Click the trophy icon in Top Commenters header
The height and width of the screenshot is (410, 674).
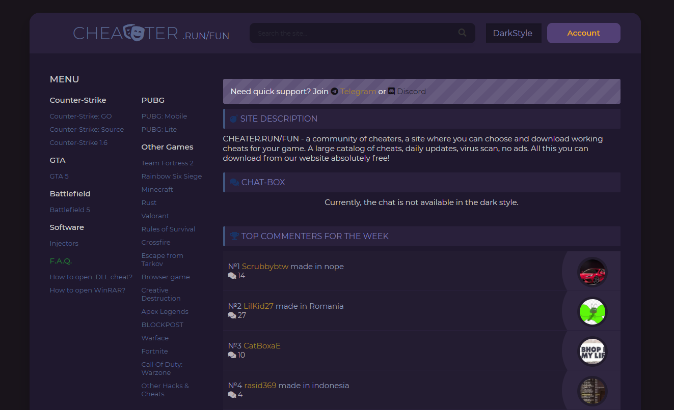[234, 236]
